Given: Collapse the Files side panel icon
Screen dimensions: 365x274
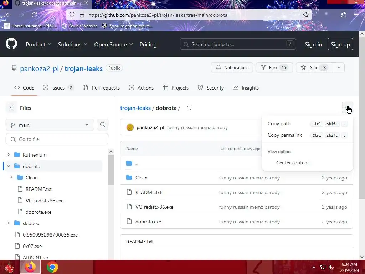Looking at the screenshot, I should (11, 108).
